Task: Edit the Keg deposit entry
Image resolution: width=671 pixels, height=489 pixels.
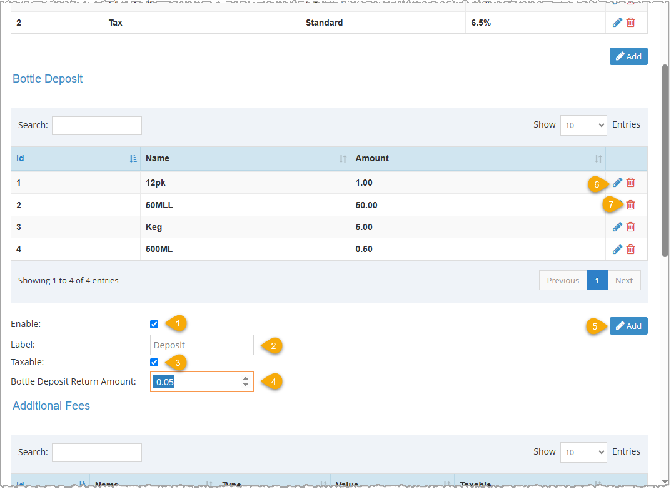Action: tap(617, 227)
